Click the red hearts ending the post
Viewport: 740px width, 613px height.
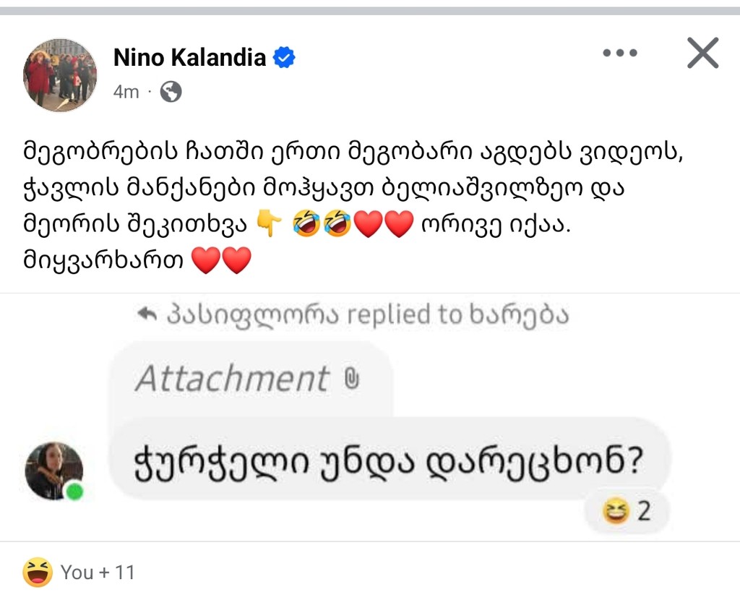(x=221, y=260)
